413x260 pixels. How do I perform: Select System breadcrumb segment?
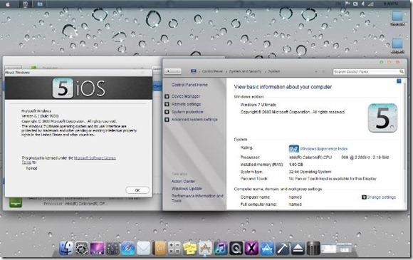[x=273, y=71]
